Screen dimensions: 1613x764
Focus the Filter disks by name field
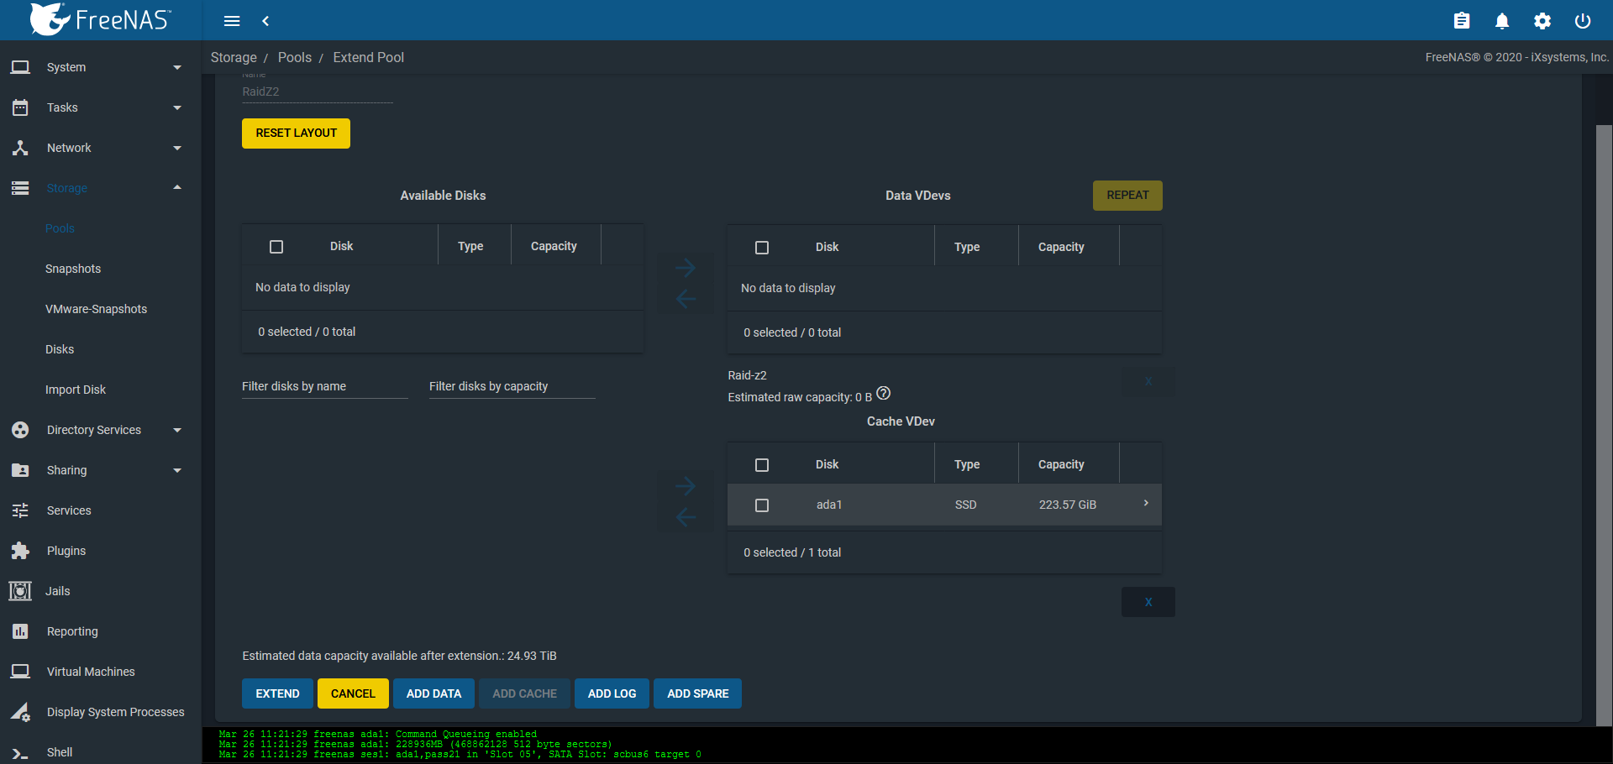click(x=325, y=386)
